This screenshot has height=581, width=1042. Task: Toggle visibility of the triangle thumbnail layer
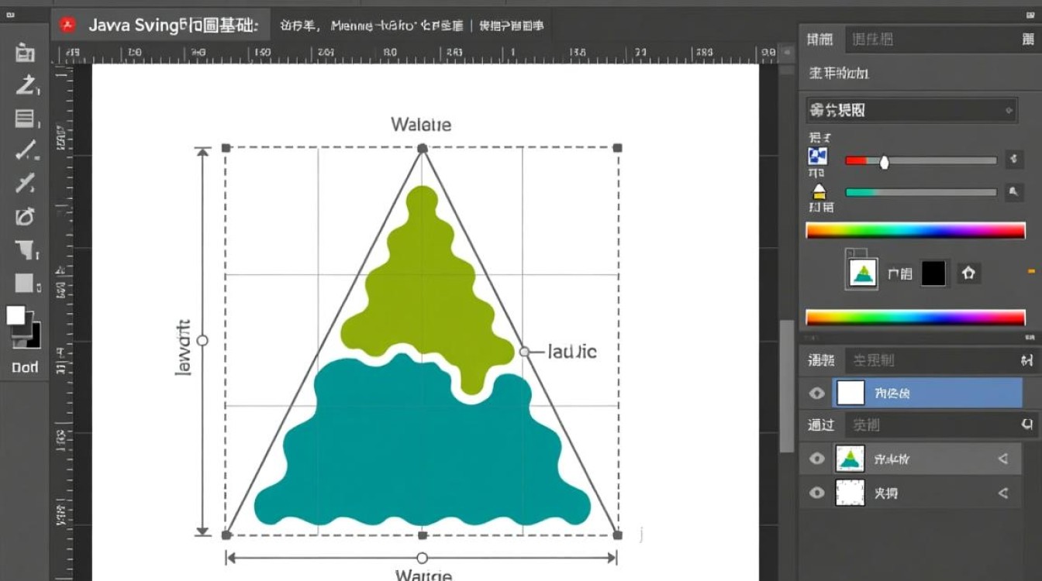pyautogui.click(x=816, y=459)
